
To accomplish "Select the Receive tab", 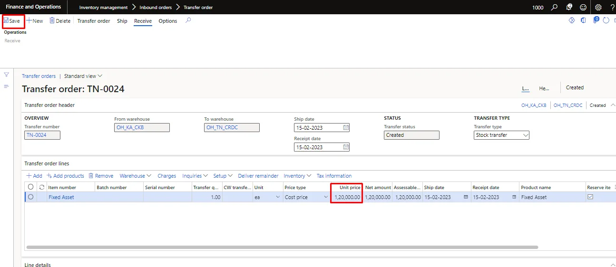I will (143, 21).
